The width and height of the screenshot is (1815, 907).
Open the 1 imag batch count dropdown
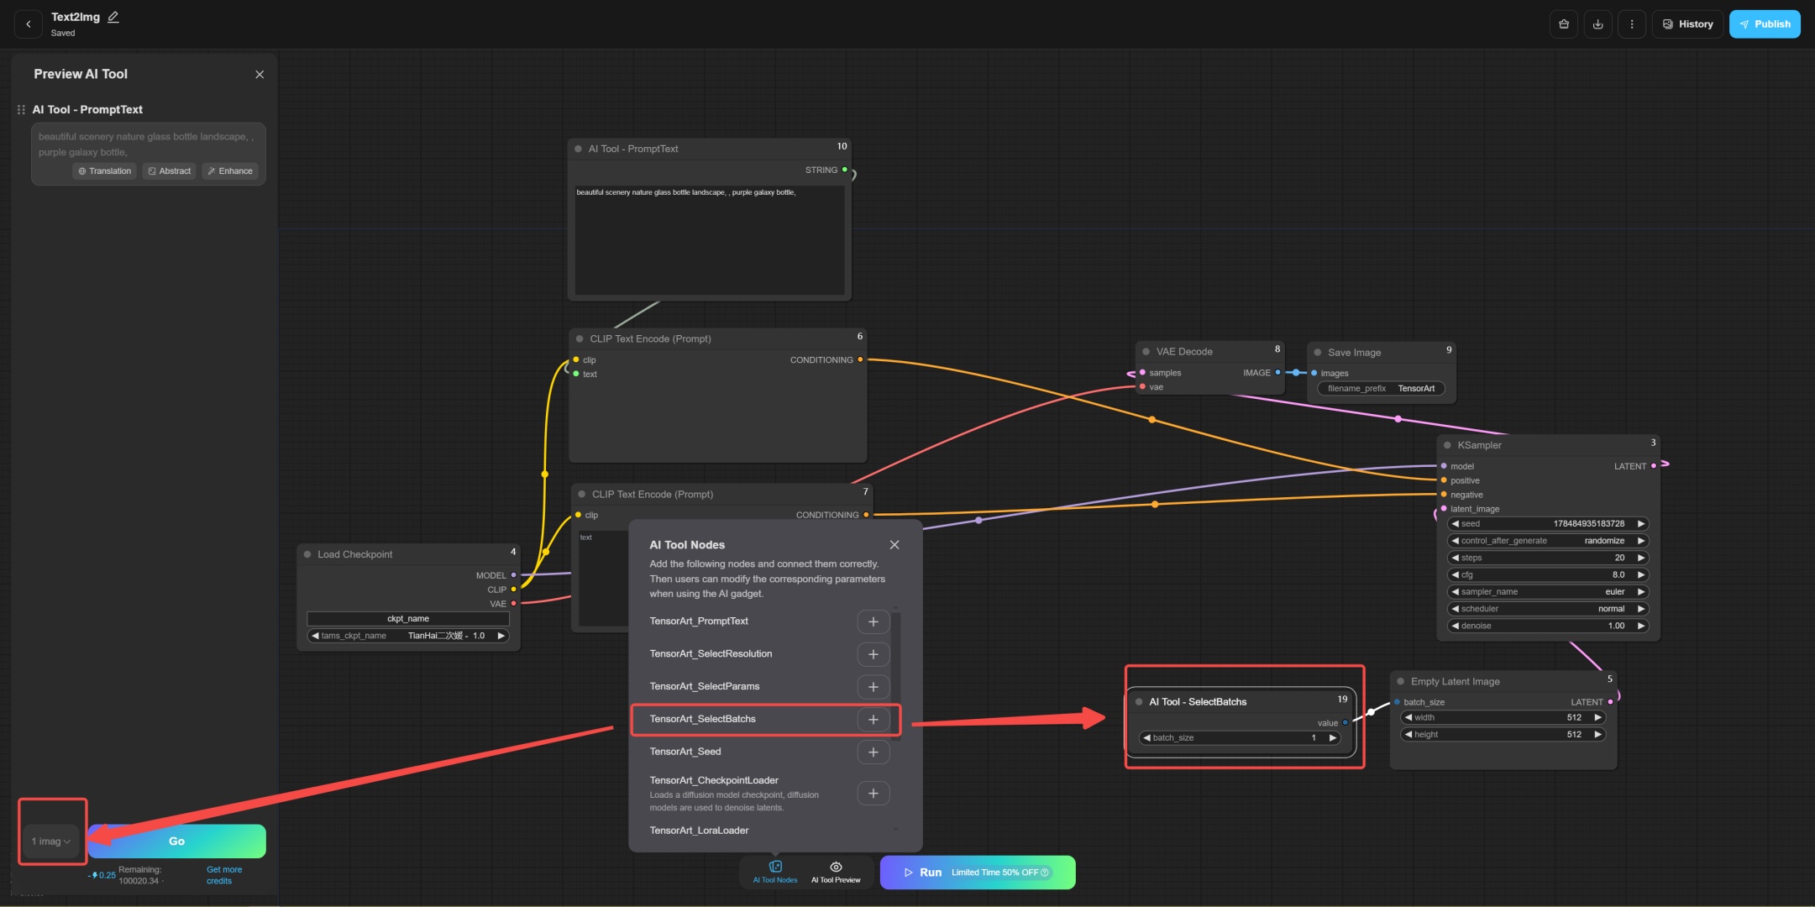pyautogui.click(x=51, y=841)
